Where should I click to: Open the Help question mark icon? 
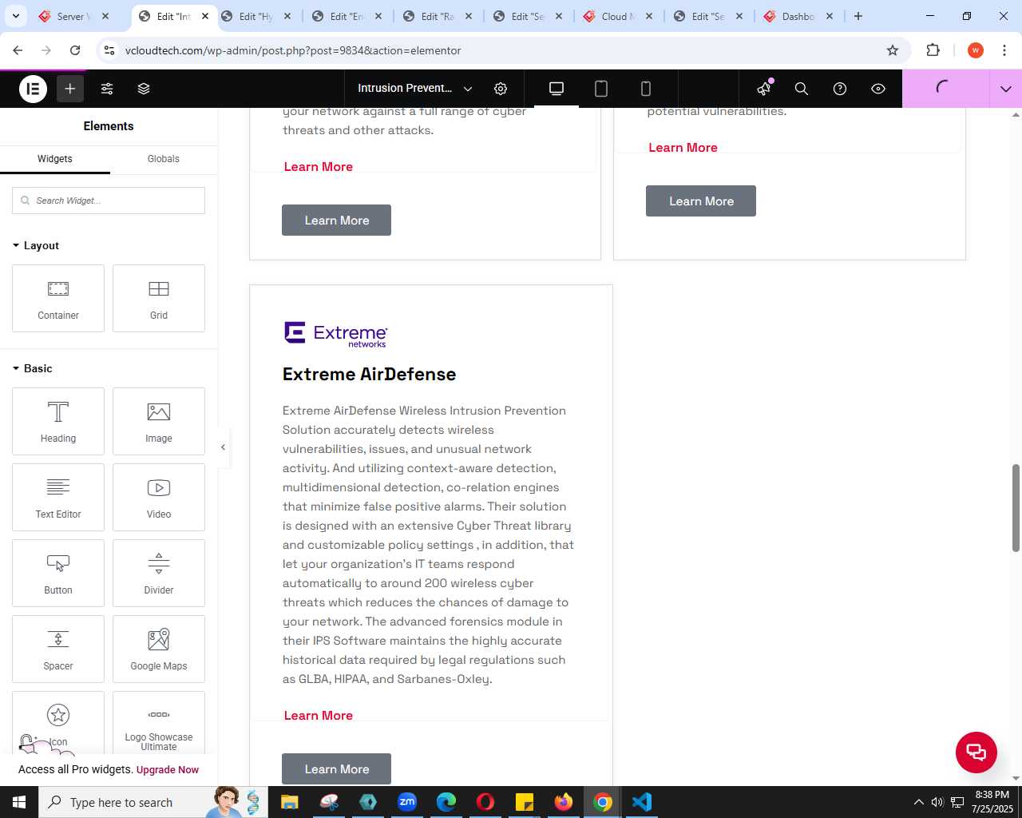840,89
